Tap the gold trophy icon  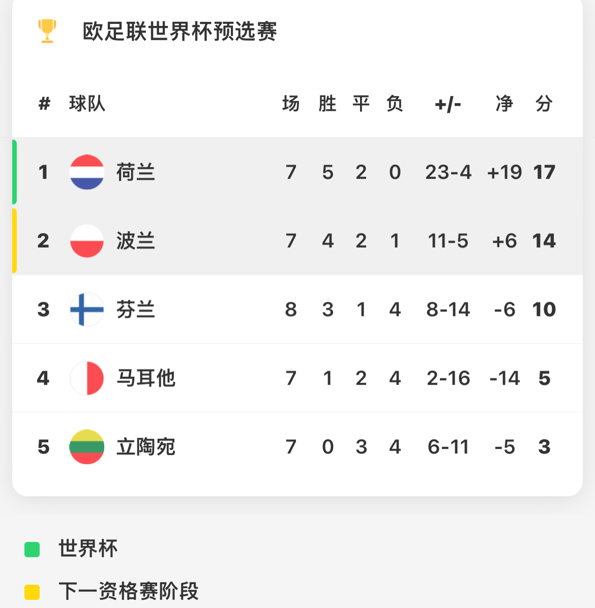(x=47, y=31)
